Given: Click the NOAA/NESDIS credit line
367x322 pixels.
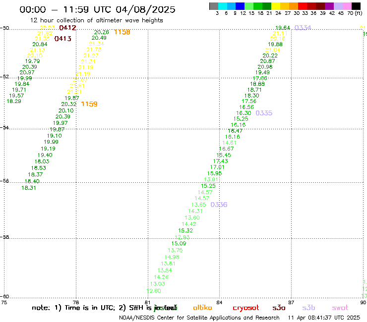Looking at the screenshot, I should click(199, 318).
